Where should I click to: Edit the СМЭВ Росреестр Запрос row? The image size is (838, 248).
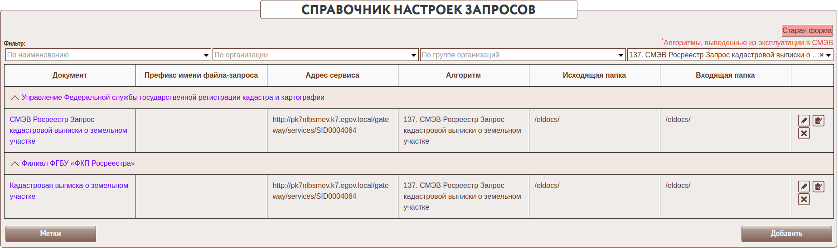(x=804, y=121)
